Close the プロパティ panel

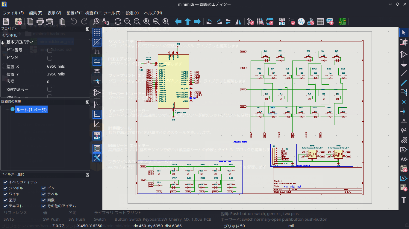tap(87, 29)
